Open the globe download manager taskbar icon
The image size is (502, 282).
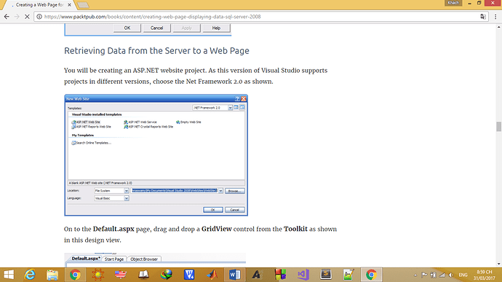coord(166,275)
